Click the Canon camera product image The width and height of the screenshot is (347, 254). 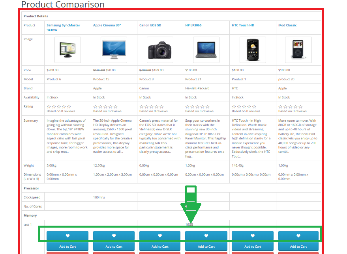pos(160,50)
